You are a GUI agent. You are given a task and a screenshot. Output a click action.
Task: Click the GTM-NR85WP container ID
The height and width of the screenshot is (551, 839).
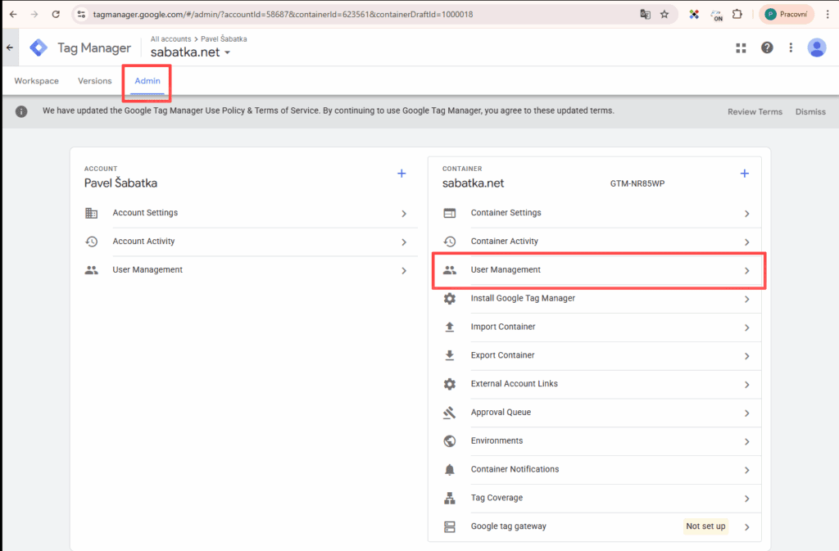637,183
